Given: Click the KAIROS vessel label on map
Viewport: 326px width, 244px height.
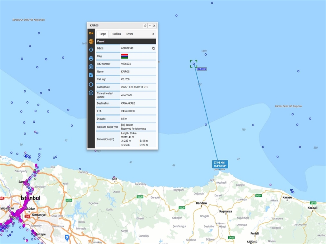Looking at the screenshot, I should pos(202,69).
